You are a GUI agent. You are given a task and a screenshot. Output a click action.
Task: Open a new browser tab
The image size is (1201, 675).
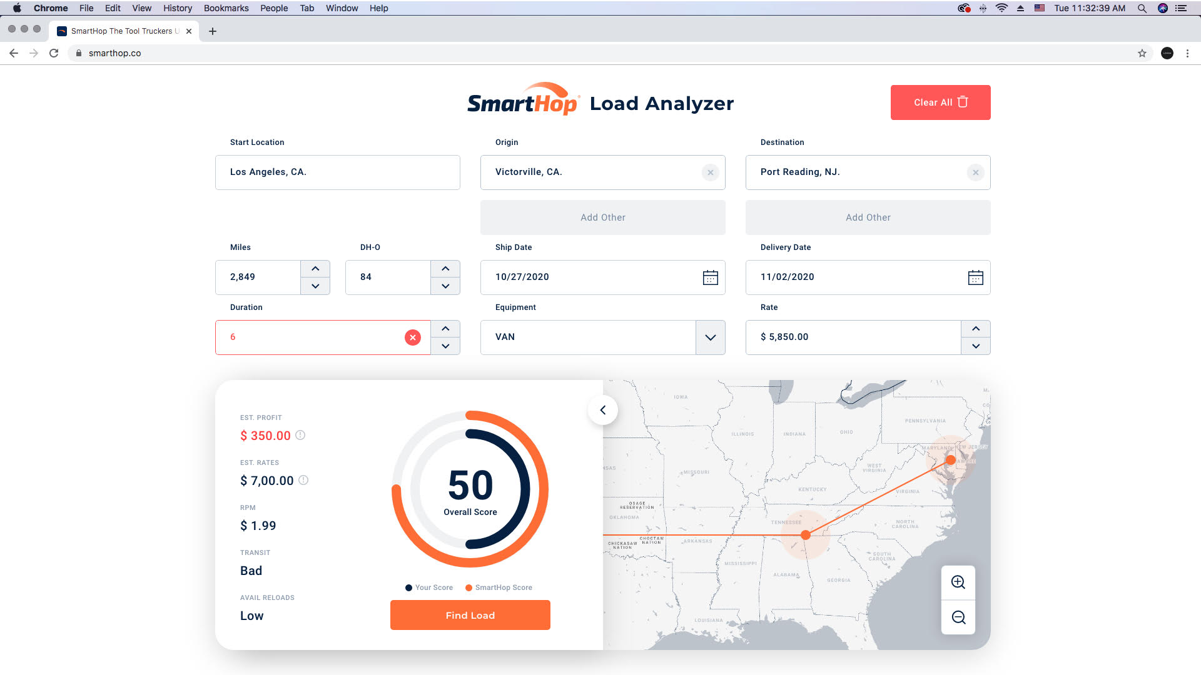(x=213, y=31)
